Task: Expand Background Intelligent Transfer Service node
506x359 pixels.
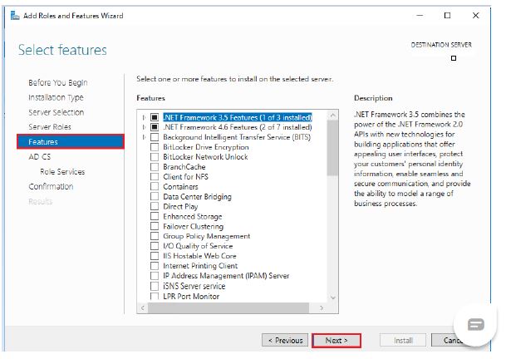Action: click(x=144, y=137)
